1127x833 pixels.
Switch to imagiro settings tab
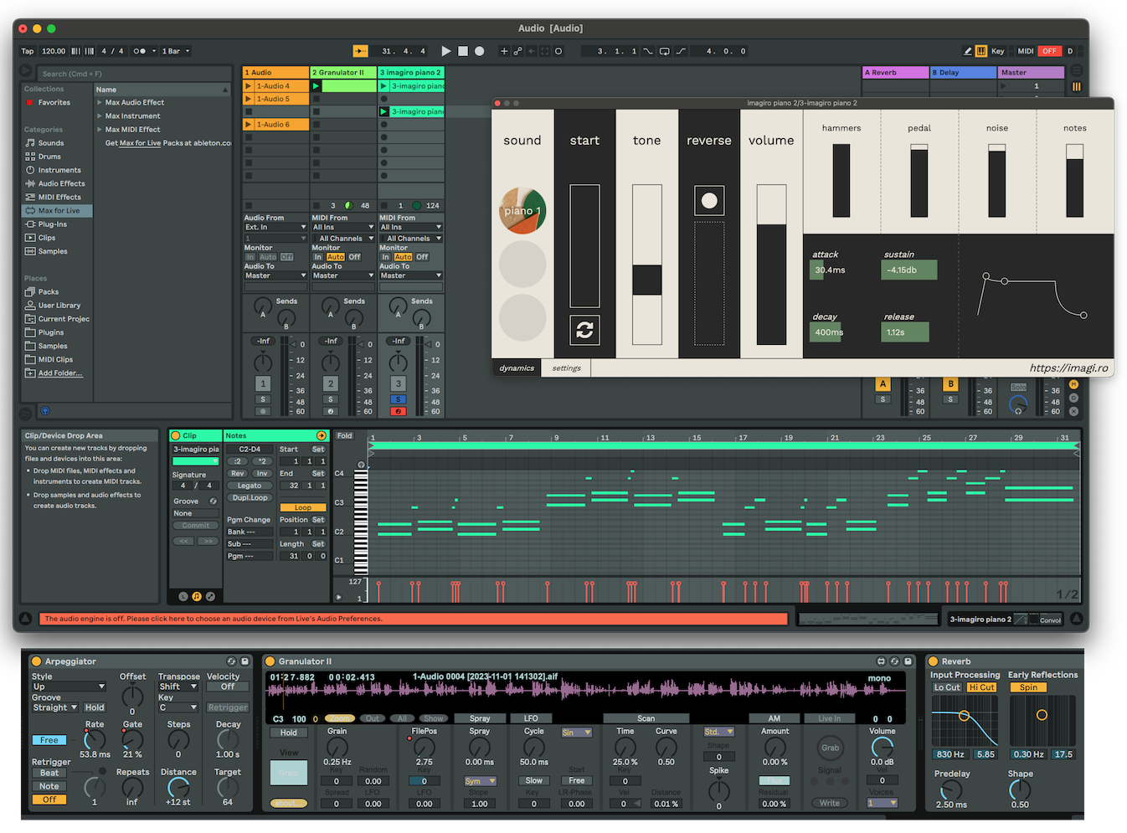567,368
